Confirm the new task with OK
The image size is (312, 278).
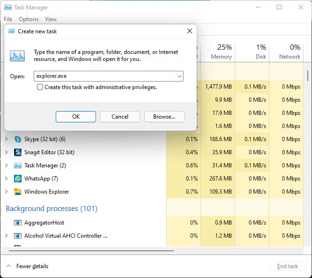point(76,117)
